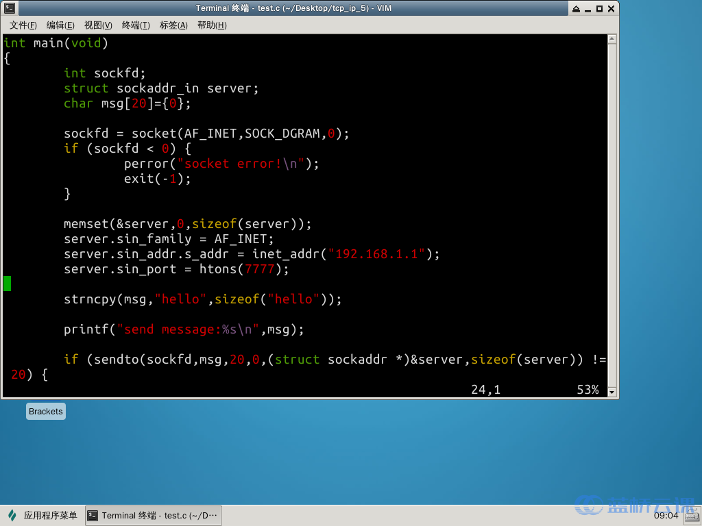Viewport: 702px width, 526px height.
Task: Click on 'if (sockfd < 0) {' line
Action: click(x=128, y=149)
